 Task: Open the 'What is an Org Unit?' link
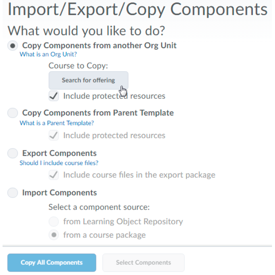[x=48, y=54]
